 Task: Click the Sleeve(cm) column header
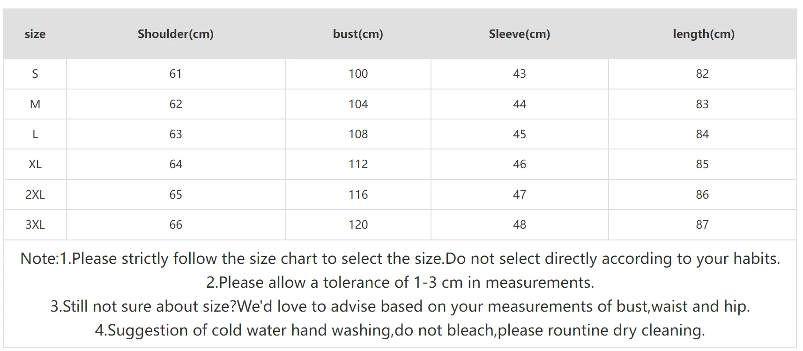tap(519, 34)
